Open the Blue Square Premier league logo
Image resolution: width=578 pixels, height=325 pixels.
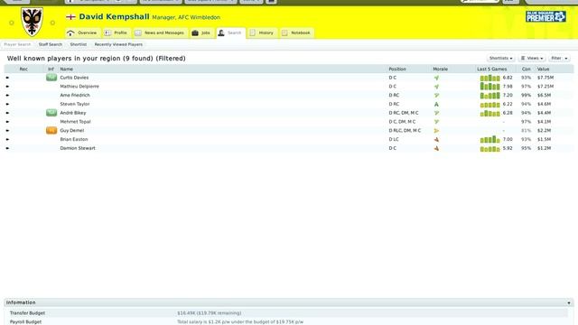tap(545, 16)
